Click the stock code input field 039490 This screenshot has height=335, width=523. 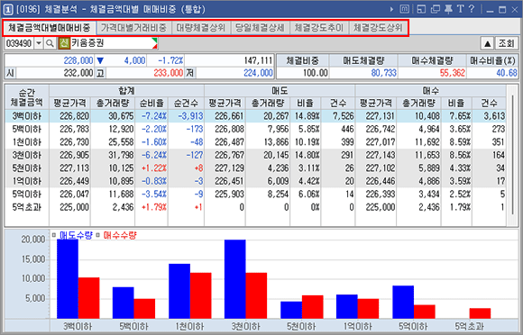click(19, 43)
